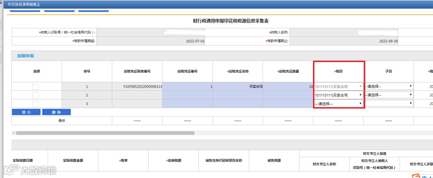Click the 序号 cell showing 3
This screenshot has width=433, height=178.
point(87,104)
